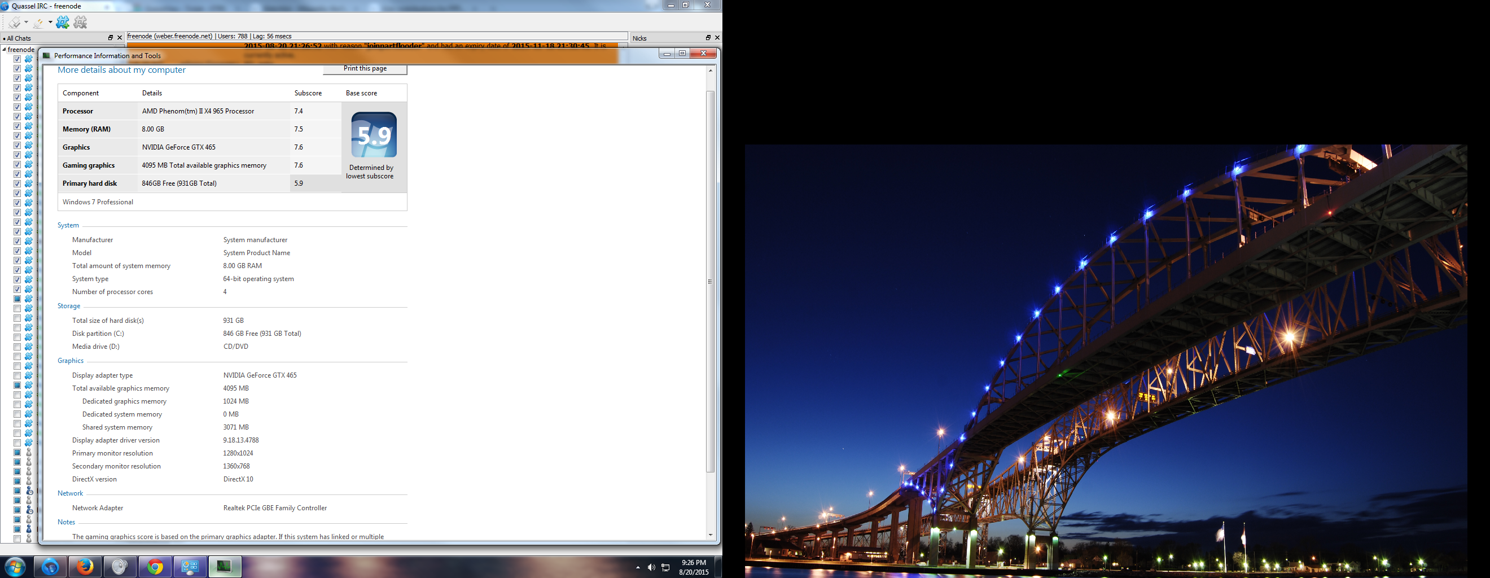The height and width of the screenshot is (578, 1490).
Task: Click the Performance Information window title icon
Action: (x=47, y=55)
